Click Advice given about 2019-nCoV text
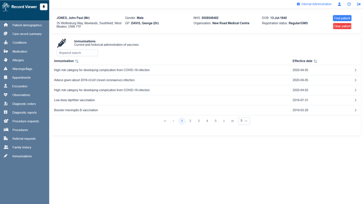The image size is (363, 204). [x=94, y=80]
